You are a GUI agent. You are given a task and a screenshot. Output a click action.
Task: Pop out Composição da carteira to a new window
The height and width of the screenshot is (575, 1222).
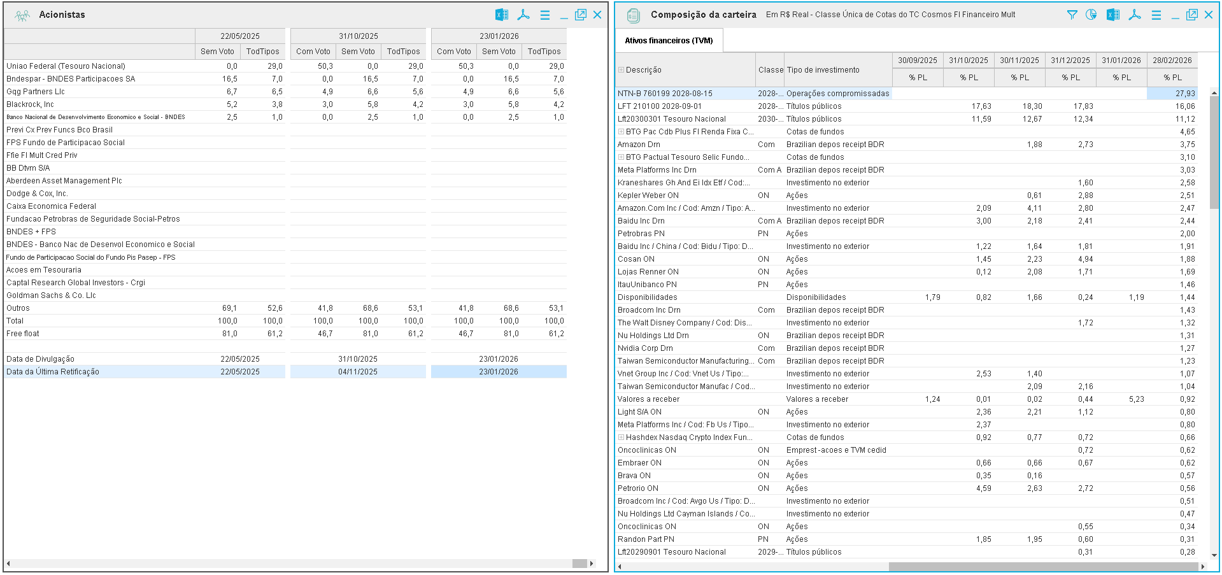tap(1192, 15)
